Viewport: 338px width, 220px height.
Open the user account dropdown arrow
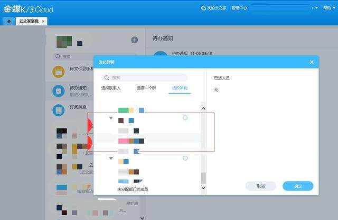316,8
